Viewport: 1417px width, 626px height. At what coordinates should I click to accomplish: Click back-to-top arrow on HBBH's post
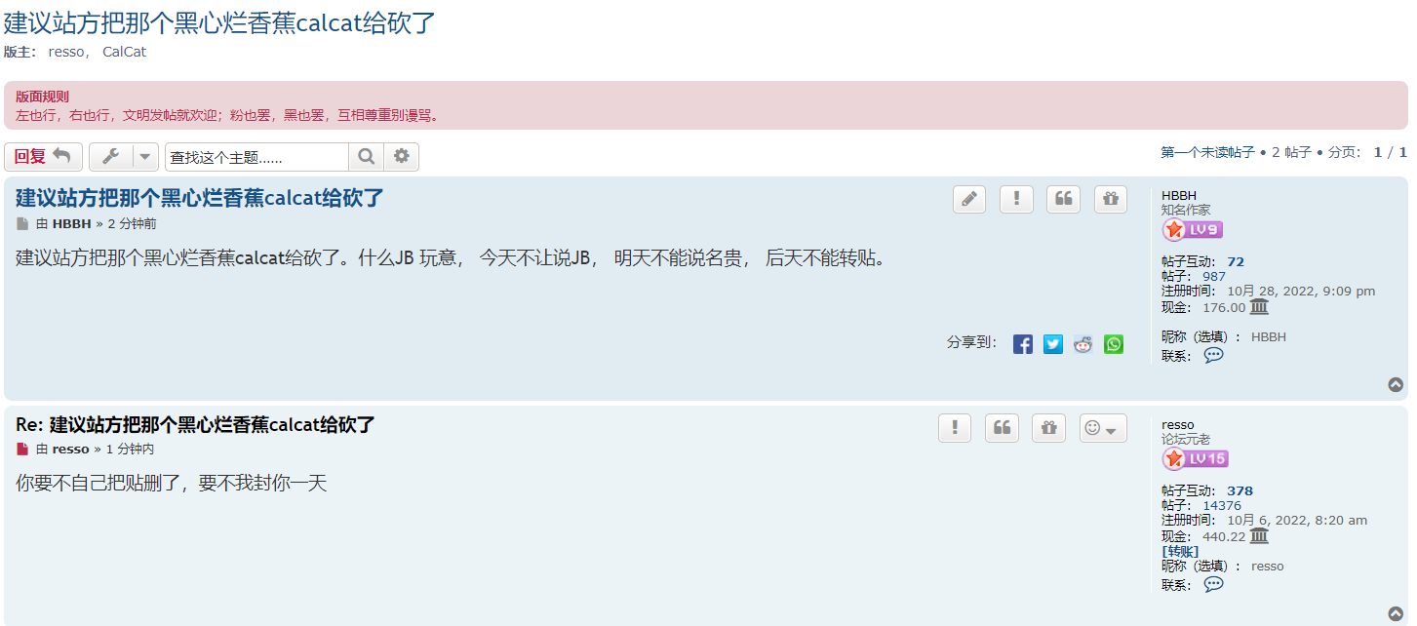coord(1396,384)
